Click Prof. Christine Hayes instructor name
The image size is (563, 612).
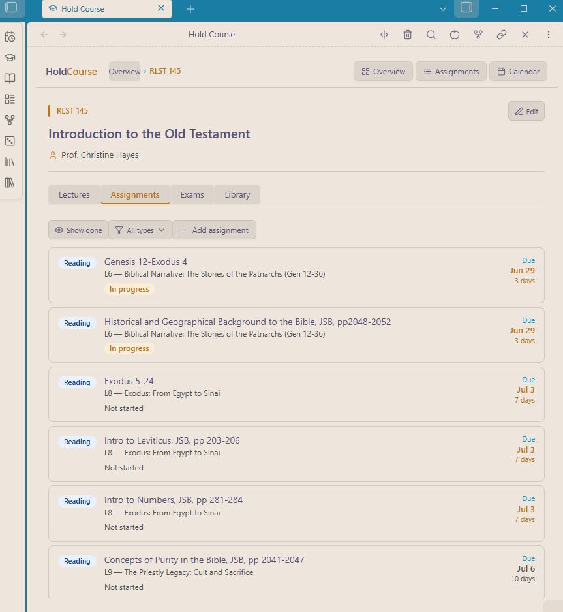(100, 155)
